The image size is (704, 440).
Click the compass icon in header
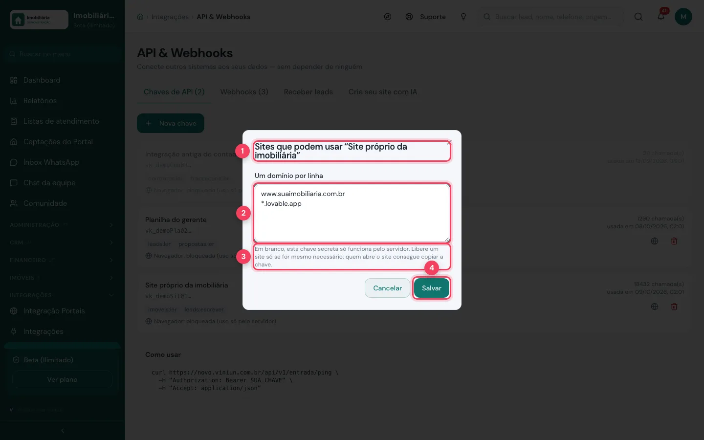(x=388, y=17)
